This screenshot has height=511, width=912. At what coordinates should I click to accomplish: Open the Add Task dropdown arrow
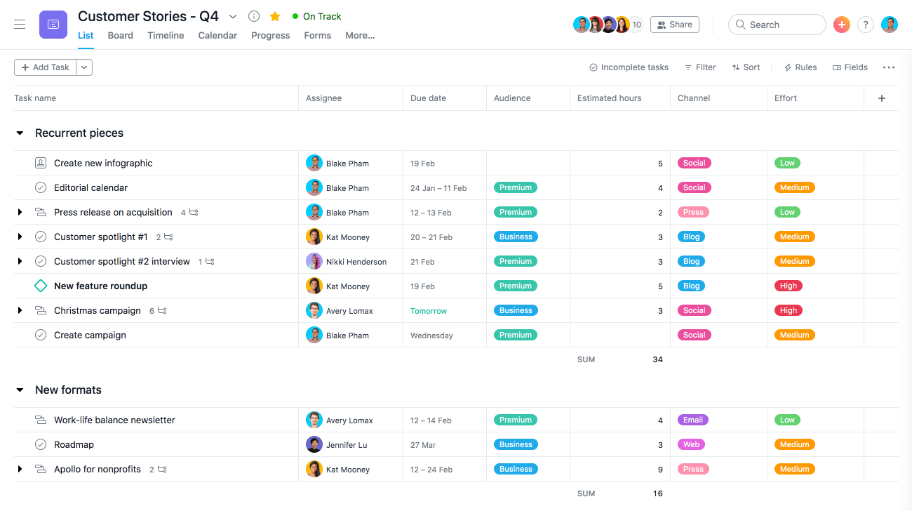[x=84, y=67]
